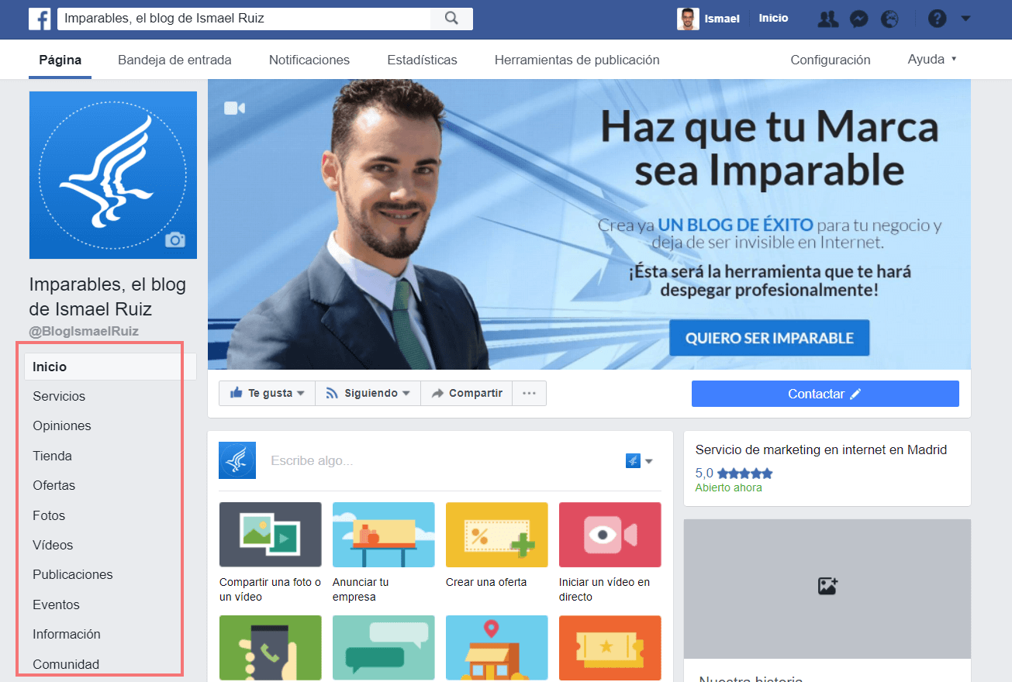Expand the account menu arrow in top bar

[x=965, y=19]
